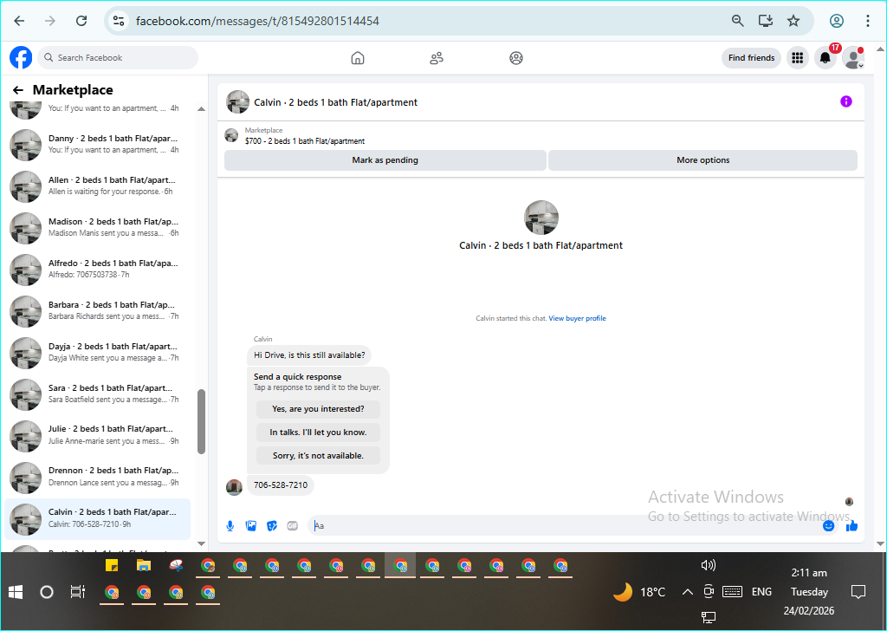Click the 706-528-7210 message bubble

click(x=281, y=485)
